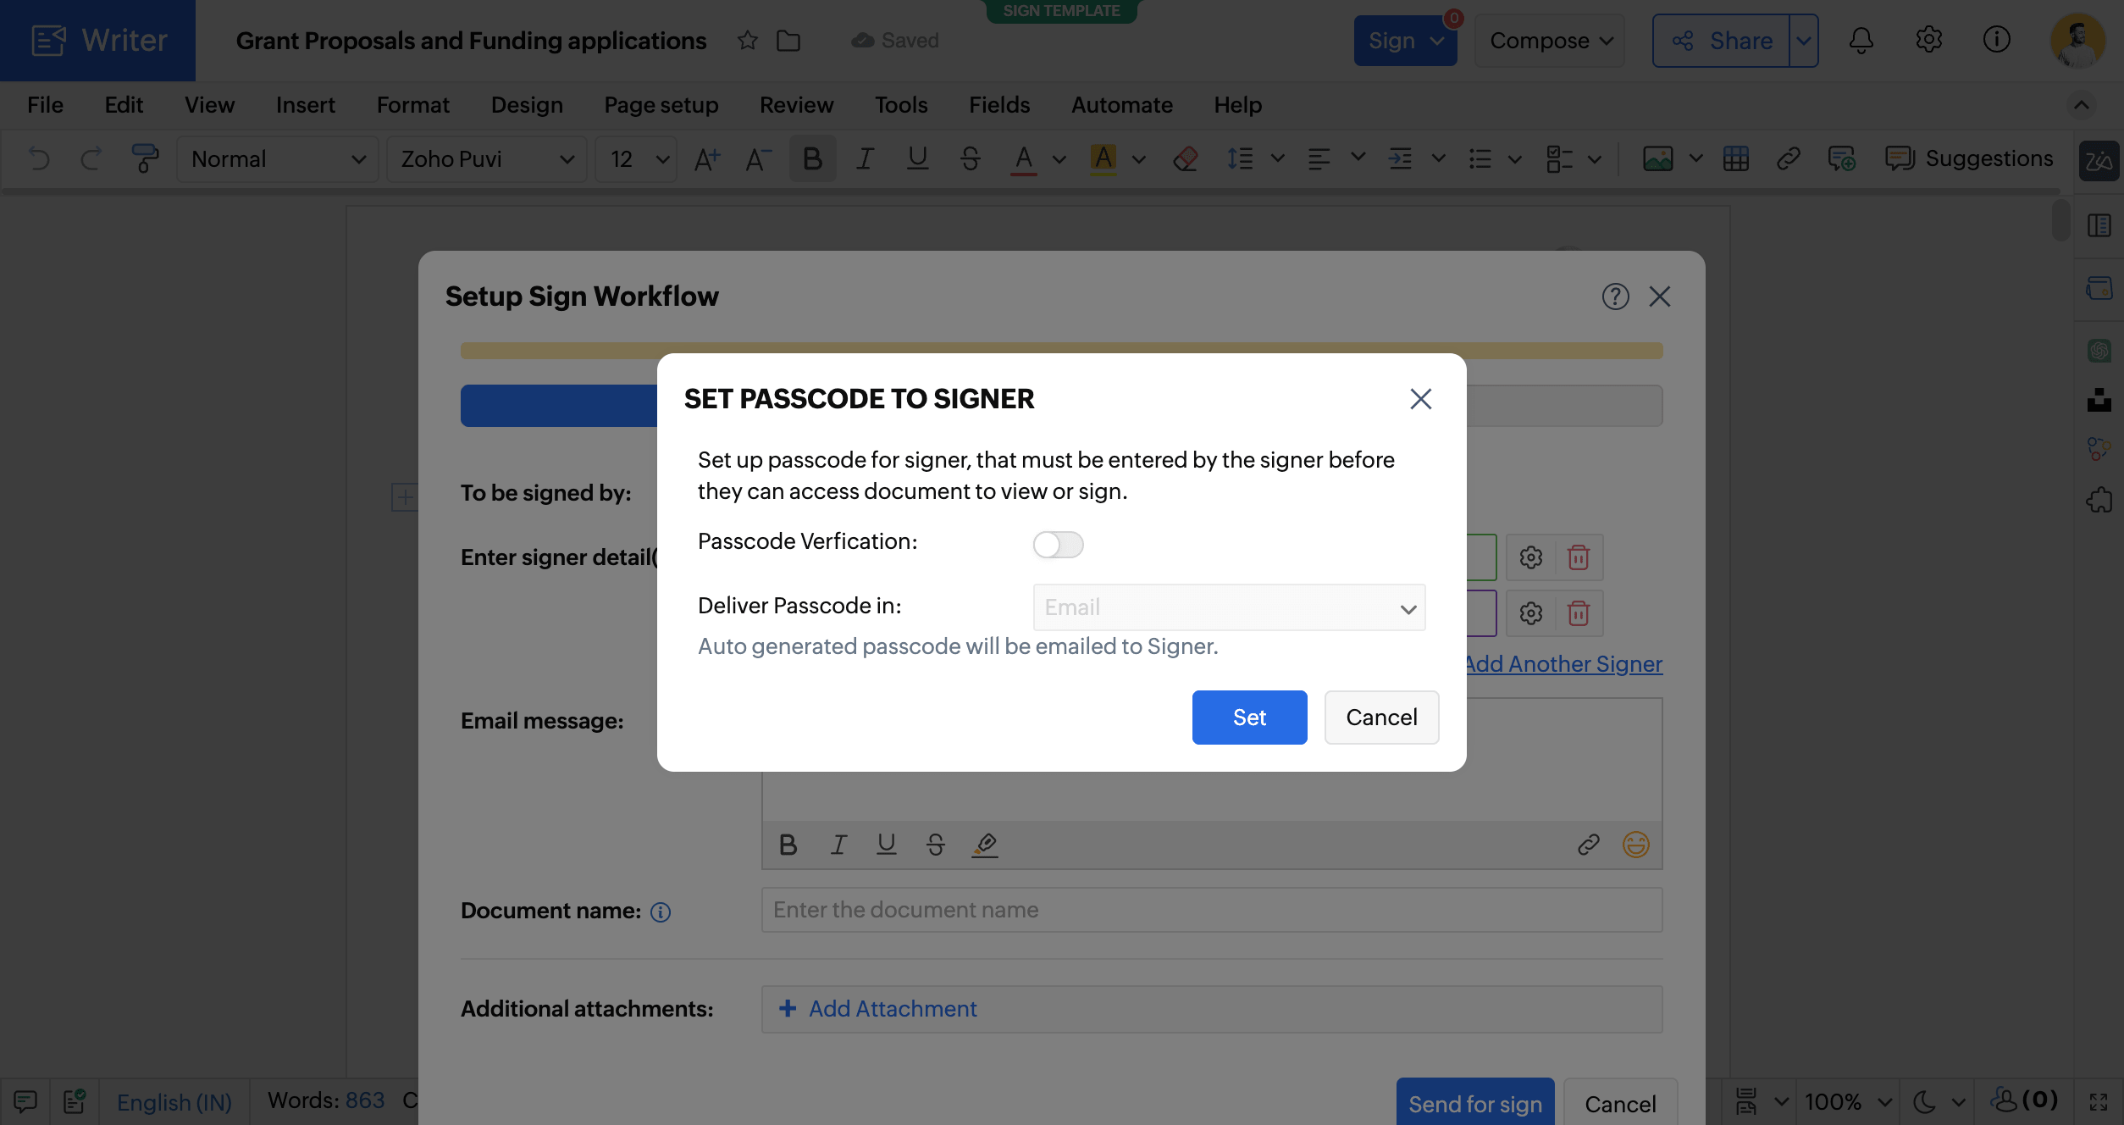Choose a font color from the red swatch

pyautogui.click(x=1023, y=158)
